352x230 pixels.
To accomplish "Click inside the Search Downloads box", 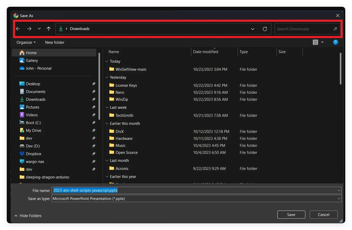I will coord(301,29).
